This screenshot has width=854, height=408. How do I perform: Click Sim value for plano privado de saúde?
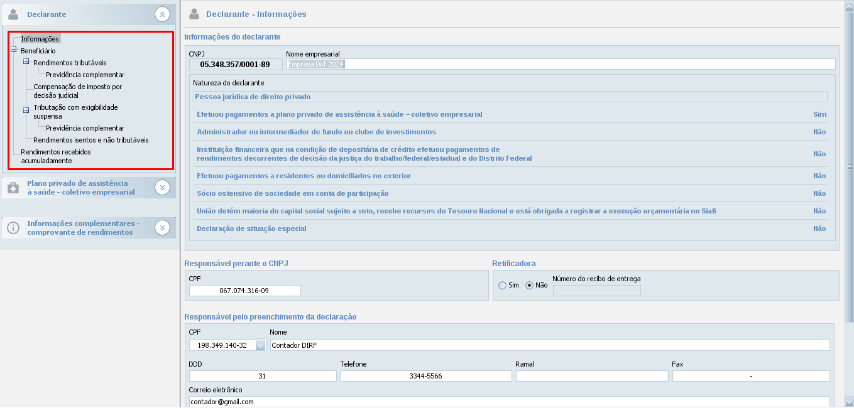coord(819,114)
